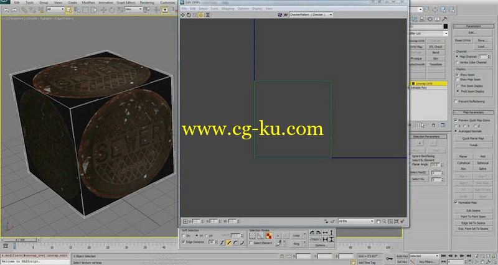
Task: Click the Planar Angle input field
Action: click(x=435, y=165)
